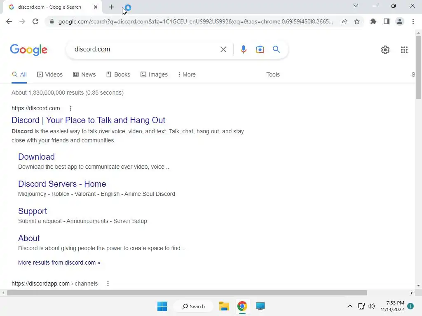Viewport: 422px width, 316px height.
Task: Show hidden system tray icons
Action: pos(349,306)
